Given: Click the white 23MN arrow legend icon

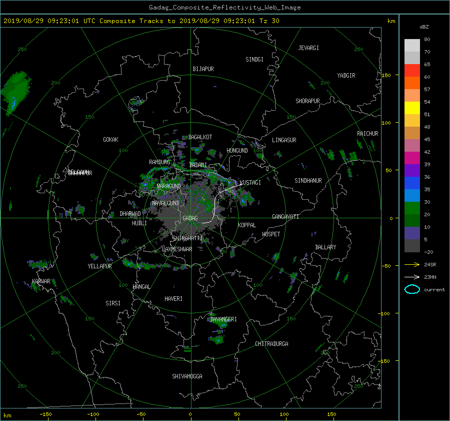Looking at the screenshot, I should (x=412, y=277).
